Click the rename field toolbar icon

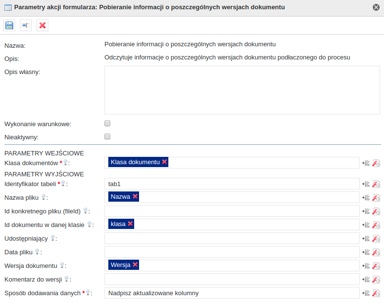coord(26,25)
